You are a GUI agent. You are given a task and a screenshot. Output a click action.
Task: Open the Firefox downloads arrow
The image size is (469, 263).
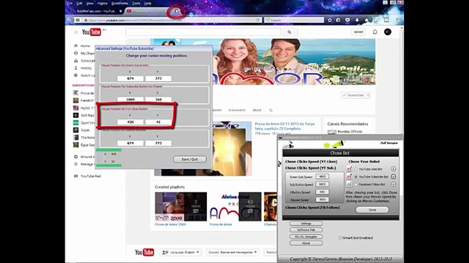pos(357,20)
